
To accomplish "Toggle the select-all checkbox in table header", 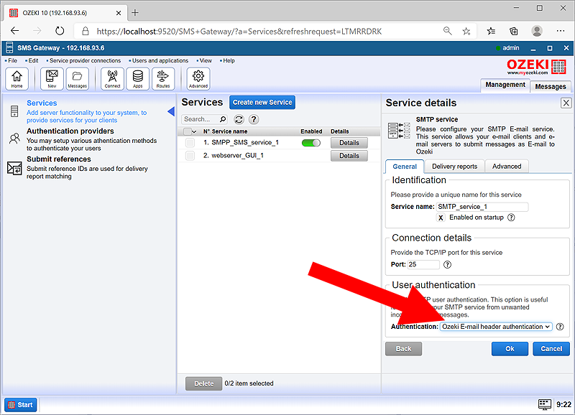I will tap(187, 131).
